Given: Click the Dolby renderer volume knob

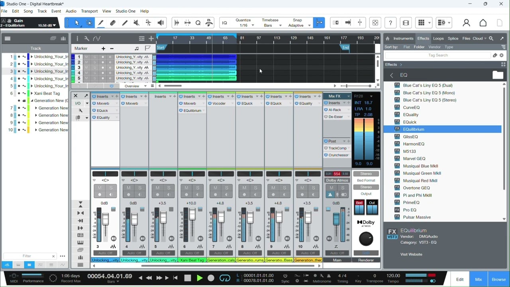Looking at the screenshot, I should [x=366, y=239].
